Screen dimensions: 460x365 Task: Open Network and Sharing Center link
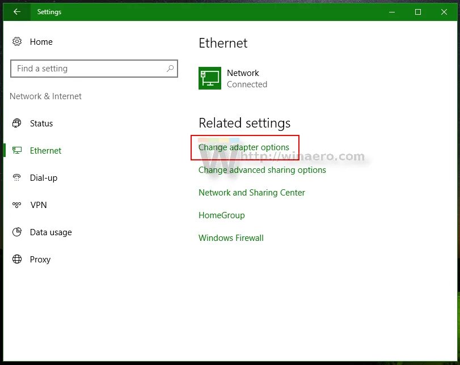click(x=252, y=193)
